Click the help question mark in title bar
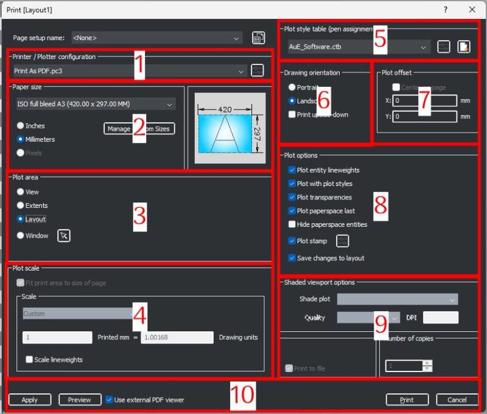 pos(446,9)
